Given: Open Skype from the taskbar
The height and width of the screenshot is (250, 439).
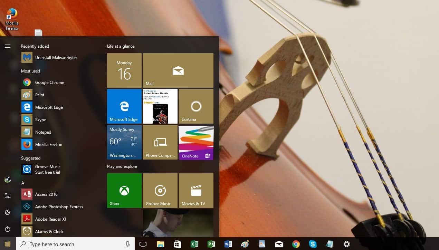Looking at the screenshot, I should tap(313, 244).
